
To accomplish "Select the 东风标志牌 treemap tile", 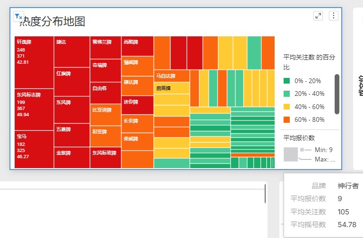I will (x=34, y=109).
